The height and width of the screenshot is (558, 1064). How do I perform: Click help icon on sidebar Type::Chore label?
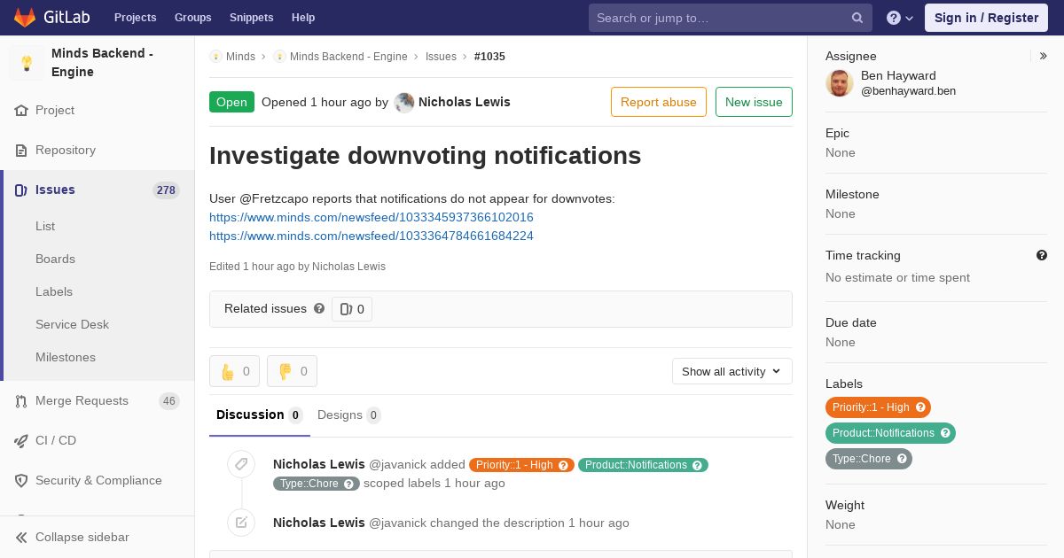902,459
